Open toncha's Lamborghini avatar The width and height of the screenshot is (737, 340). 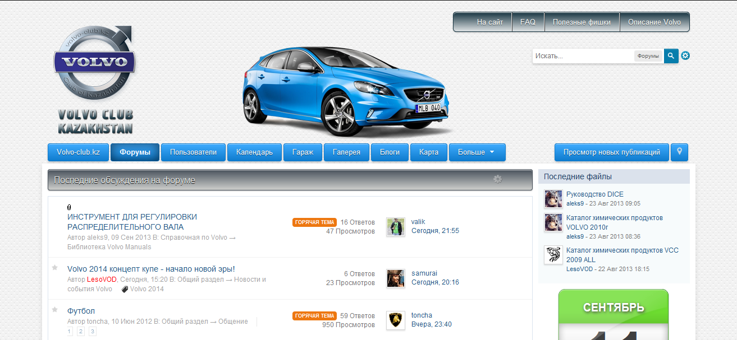396,320
